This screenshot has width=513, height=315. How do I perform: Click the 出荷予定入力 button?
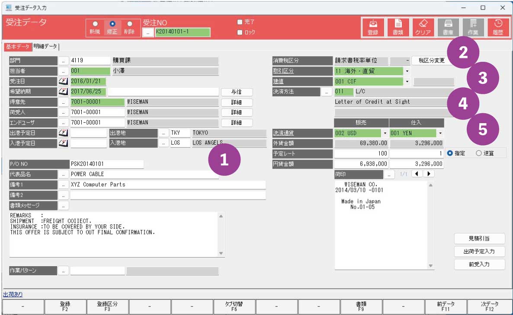pyautogui.click(x=479, y=251)
